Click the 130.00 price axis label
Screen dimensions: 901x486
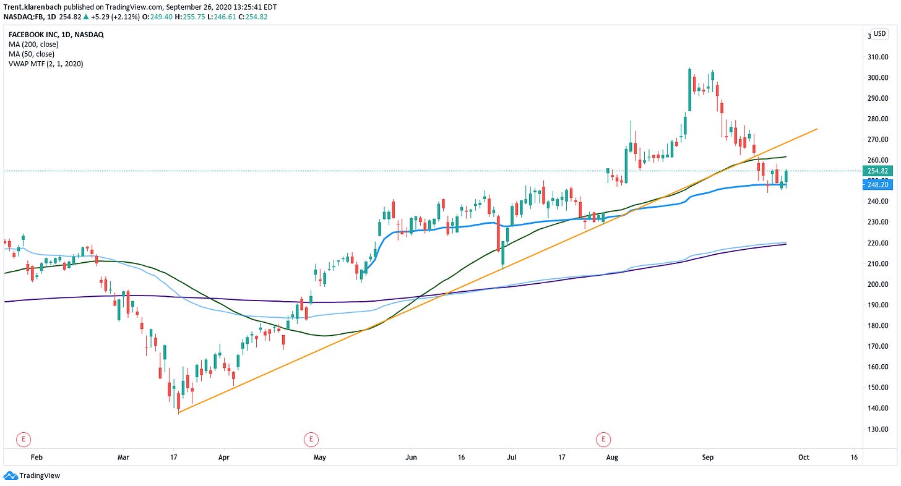pyautogui.click(x=879, y=429)
